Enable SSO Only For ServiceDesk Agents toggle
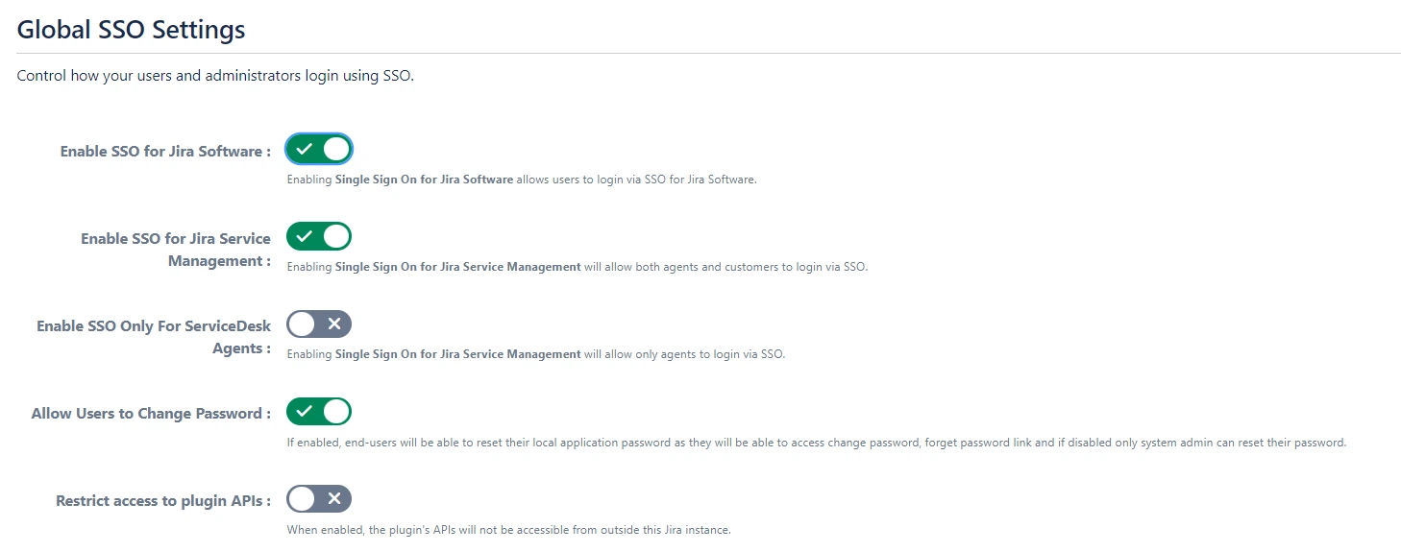This screenshot has height=552, width=1401. (319, 324)
